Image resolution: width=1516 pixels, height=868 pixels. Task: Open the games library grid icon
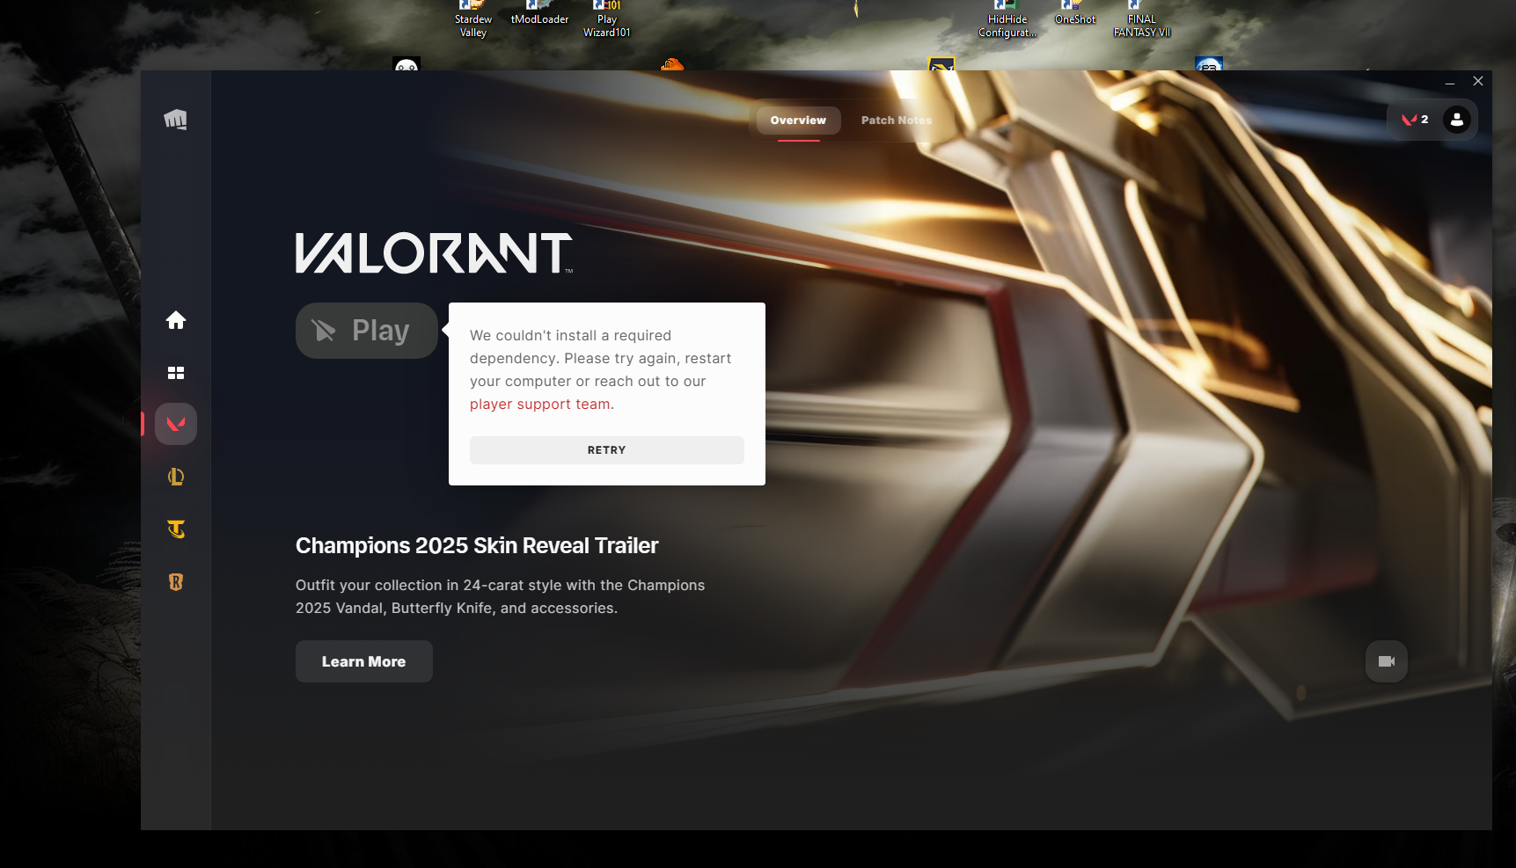[176, 373]
